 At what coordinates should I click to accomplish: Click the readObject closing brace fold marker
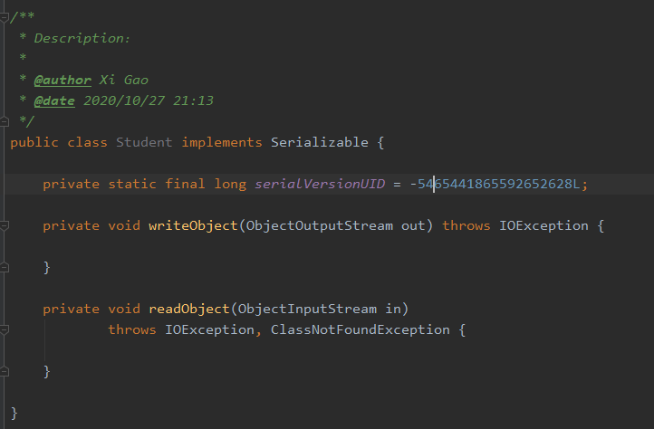click(x=5, y=371)
